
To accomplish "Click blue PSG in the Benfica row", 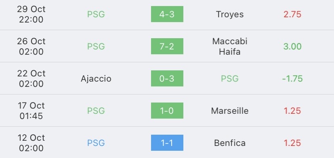I will pyautogui.click(x=96, y=143).
